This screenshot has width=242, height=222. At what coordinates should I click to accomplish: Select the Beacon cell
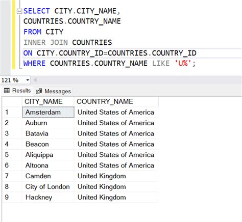click(x=48, y=144)
